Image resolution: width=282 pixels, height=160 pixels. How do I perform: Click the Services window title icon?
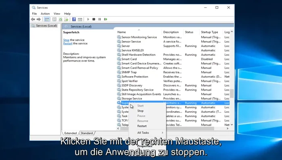tap(33, 8)
